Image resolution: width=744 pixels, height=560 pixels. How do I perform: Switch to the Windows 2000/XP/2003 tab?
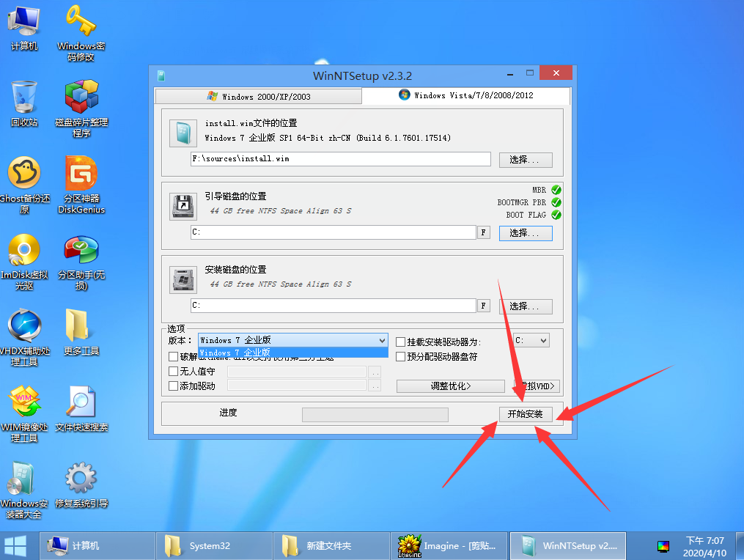(258, 96)
